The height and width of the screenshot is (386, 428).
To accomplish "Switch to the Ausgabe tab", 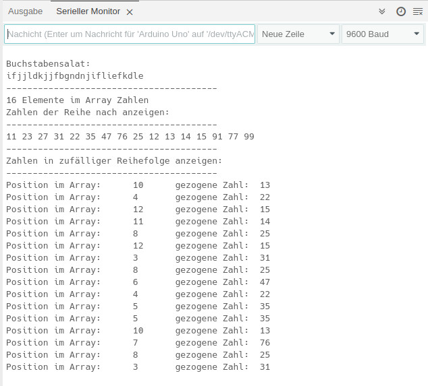I will (25, 11).
